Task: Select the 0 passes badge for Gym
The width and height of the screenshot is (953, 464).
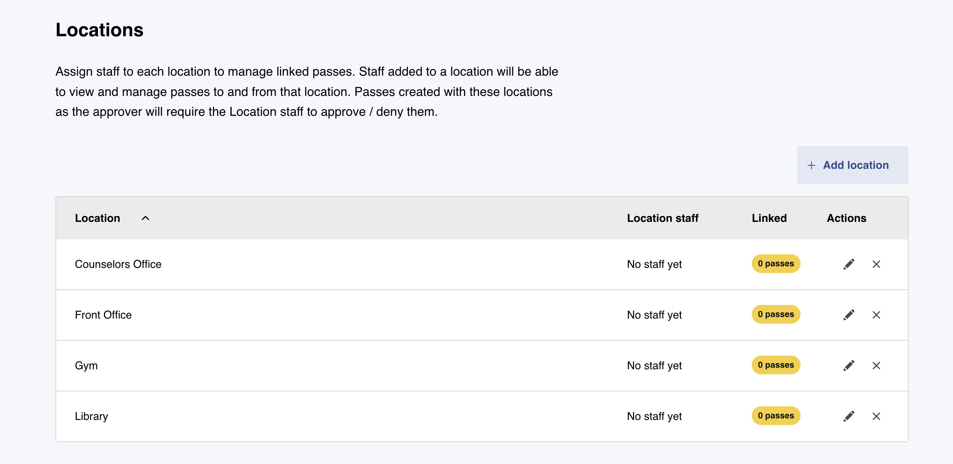Action: [776, 365]
